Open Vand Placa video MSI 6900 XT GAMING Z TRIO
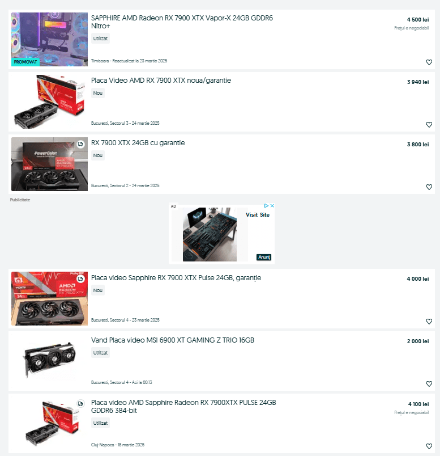The image size is (440, 456). click(173, 340)
